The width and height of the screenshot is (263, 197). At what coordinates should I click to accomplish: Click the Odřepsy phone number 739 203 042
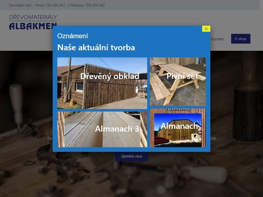pyautogui.click(x=95, y=5)
